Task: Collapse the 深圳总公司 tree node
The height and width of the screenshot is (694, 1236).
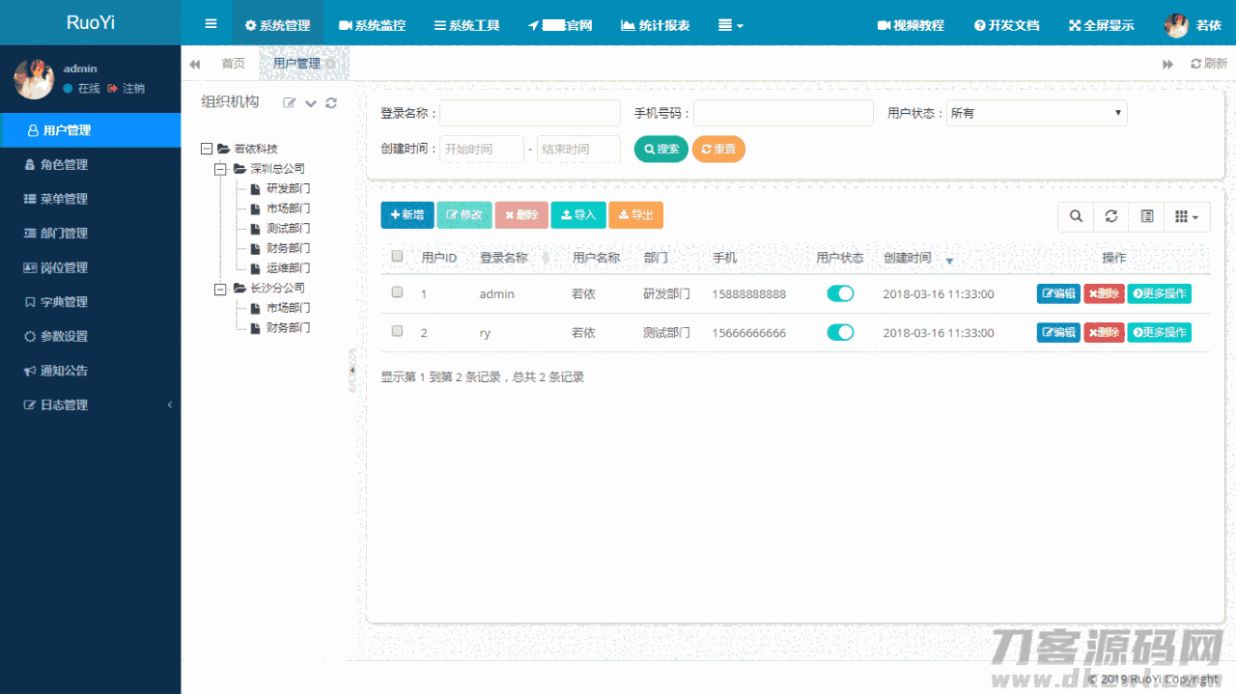Action: coord(219,168)
